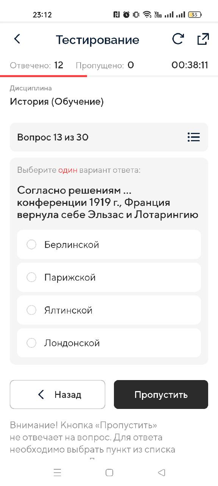The height and width of the screenshot is (486, 218).
Task: Tap the red progress bar under the counters
Action: coord(44,76)
